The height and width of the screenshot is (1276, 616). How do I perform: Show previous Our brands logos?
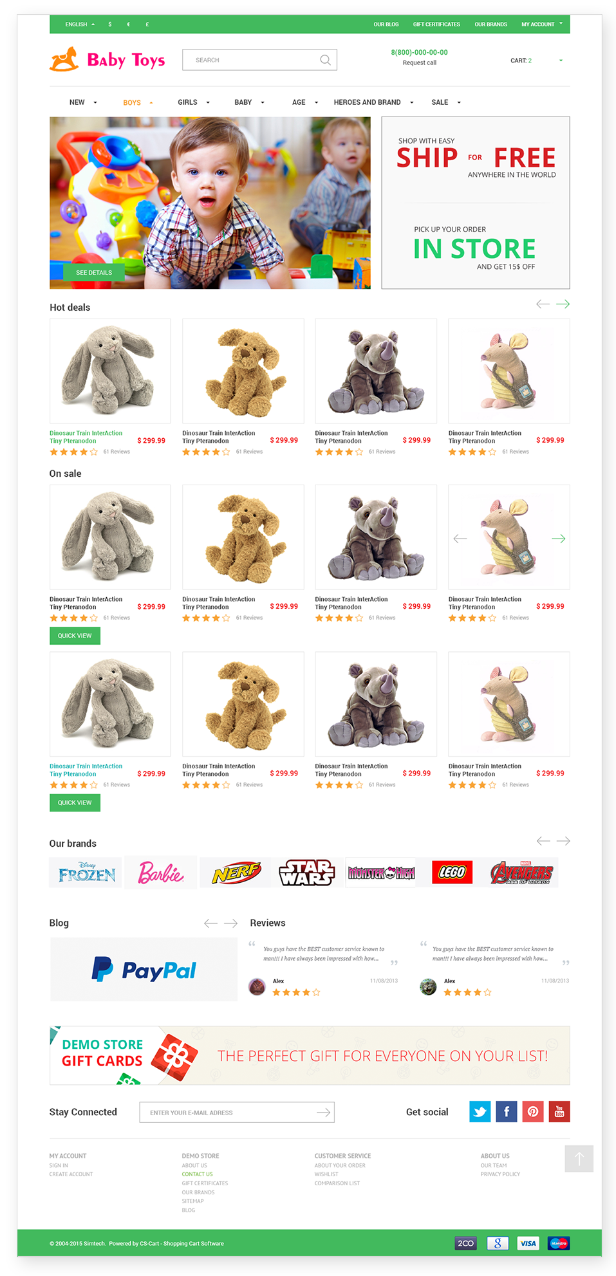click(543, 841)
